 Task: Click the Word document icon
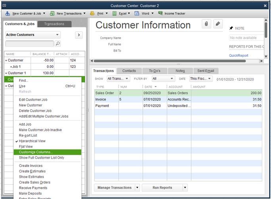pos(137,13)
